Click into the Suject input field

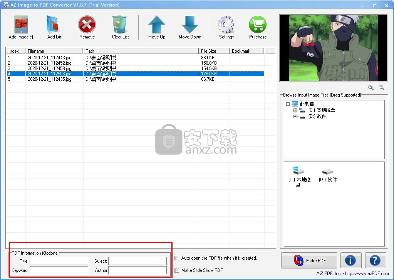click(x=137, y=261)
